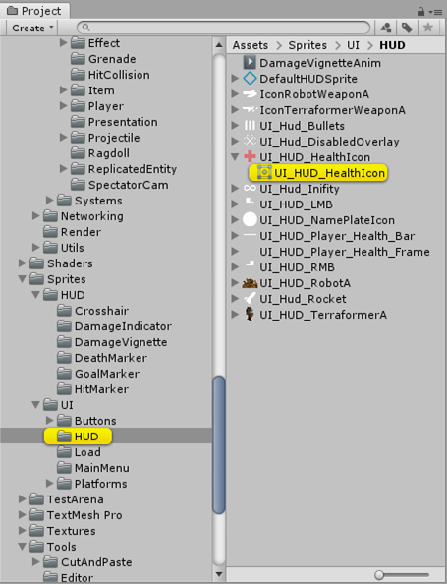
Task: Select the Grenade folder
Action: click(x=103, y=59)
